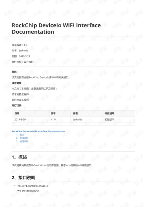Click the bold 概述 subheading under the metadata

[x=14, y=72]
